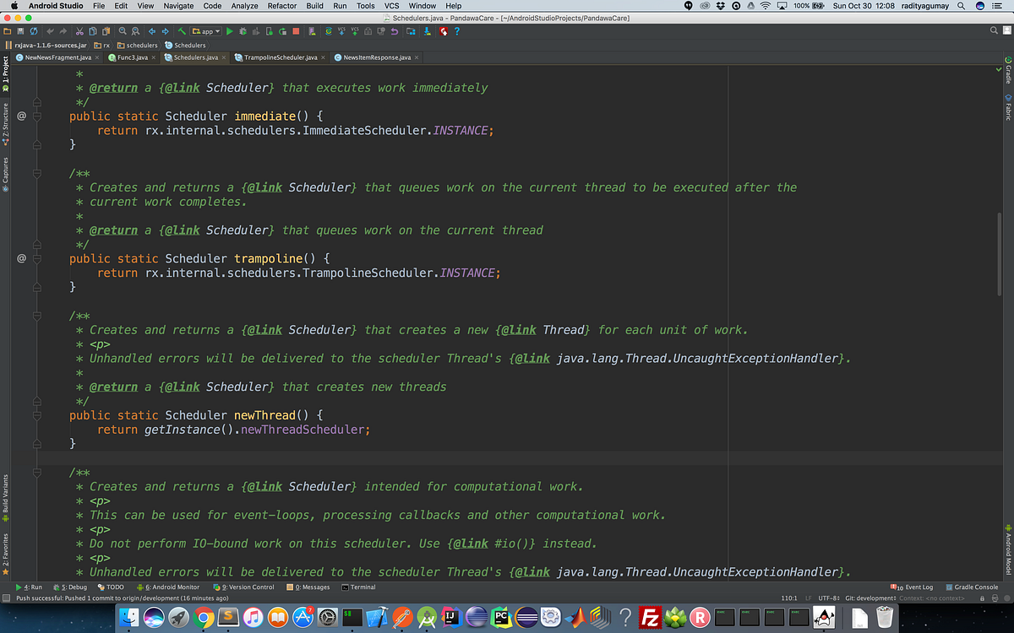This screenshot has height=633, width=1014.
Task: Click the Open folder toolbar icon
Action: (x=8, y=31)
